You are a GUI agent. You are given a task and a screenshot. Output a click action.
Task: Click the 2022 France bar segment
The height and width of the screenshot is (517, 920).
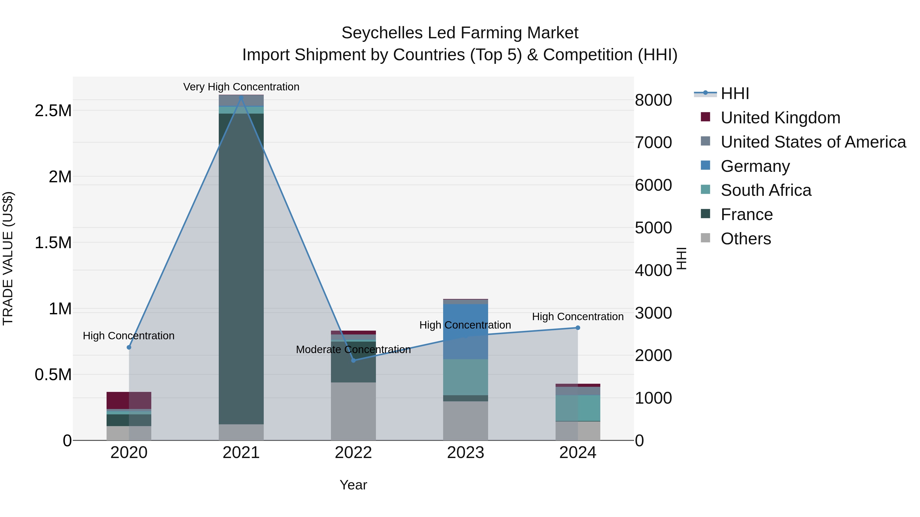353,362
